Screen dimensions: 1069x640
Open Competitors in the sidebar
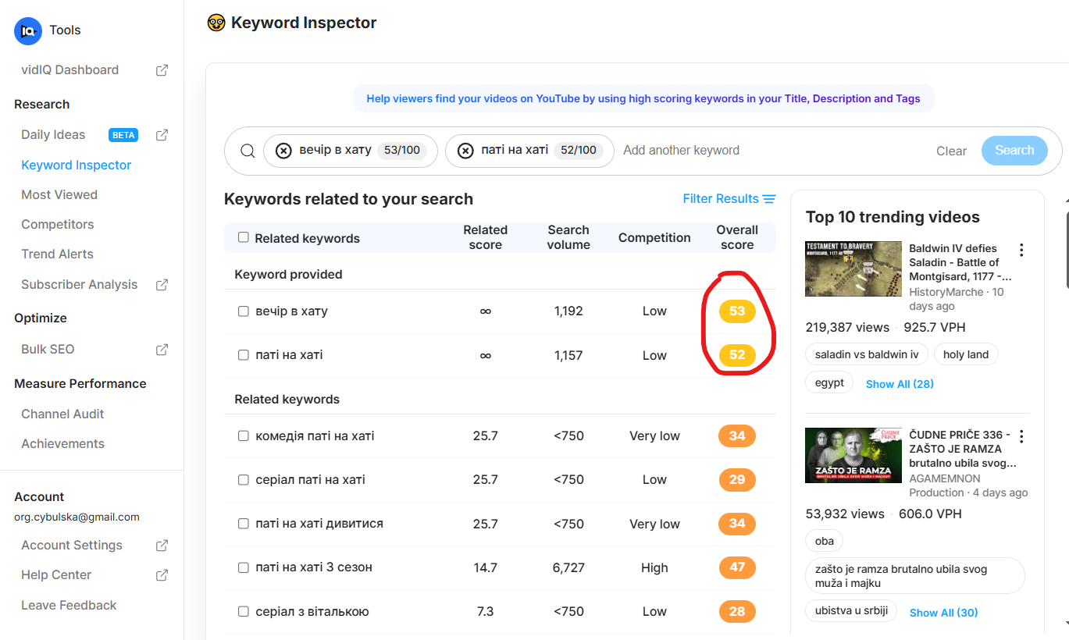click(58, 224)
